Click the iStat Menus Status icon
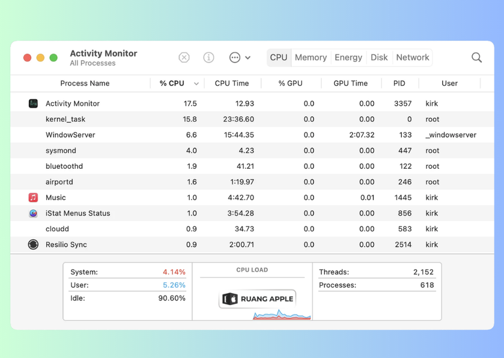This screenshot has height=358, width=504. click(33, 213)
